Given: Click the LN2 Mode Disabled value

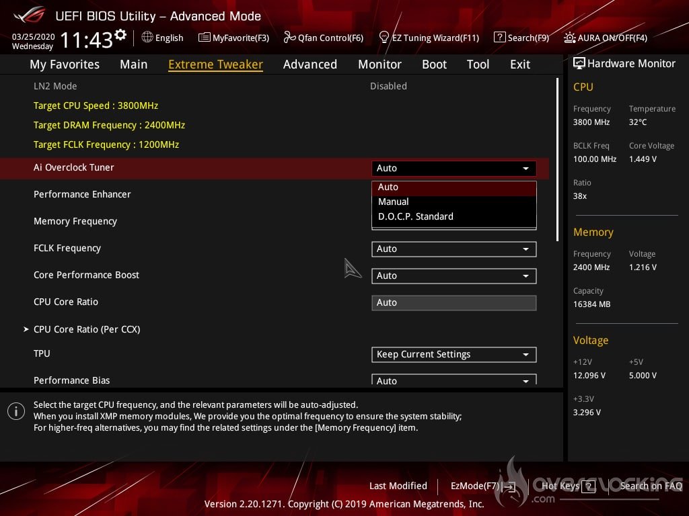Looking at the screenshot, I should pos(388,86).
